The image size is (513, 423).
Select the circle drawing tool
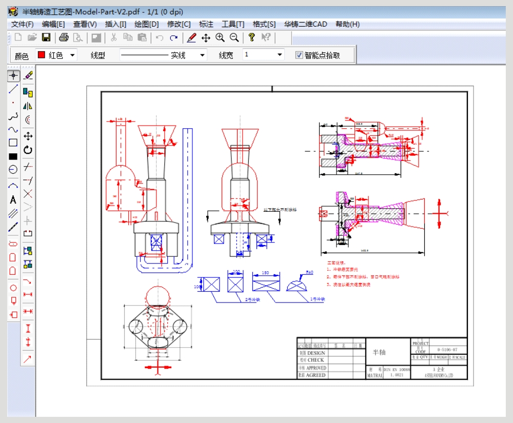coord(13,169)
